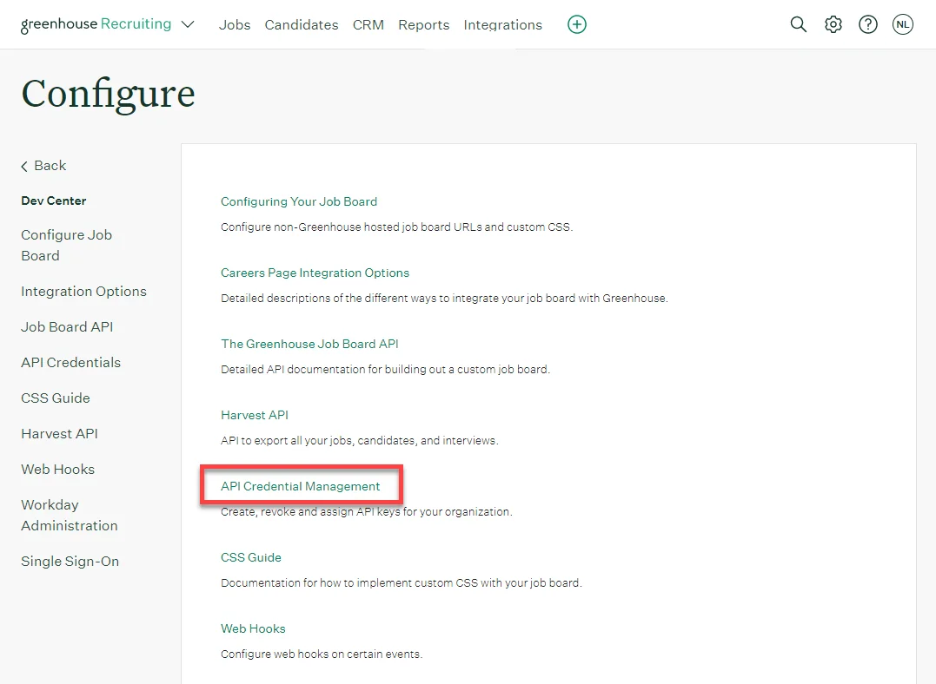The width and height of the screenshot is (936, 684).
Task: Select CSS Guide in sidebar
Action: (56, 398)
